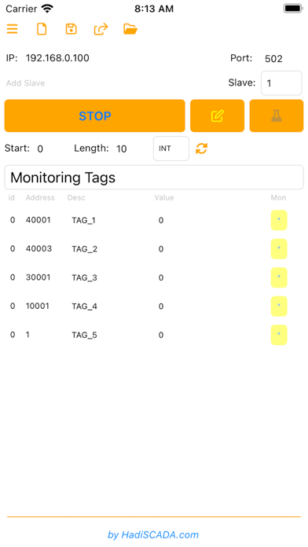This screenshot has height=547, width=308.
Task: Tap the Desc column header
Action: [76, 197]
